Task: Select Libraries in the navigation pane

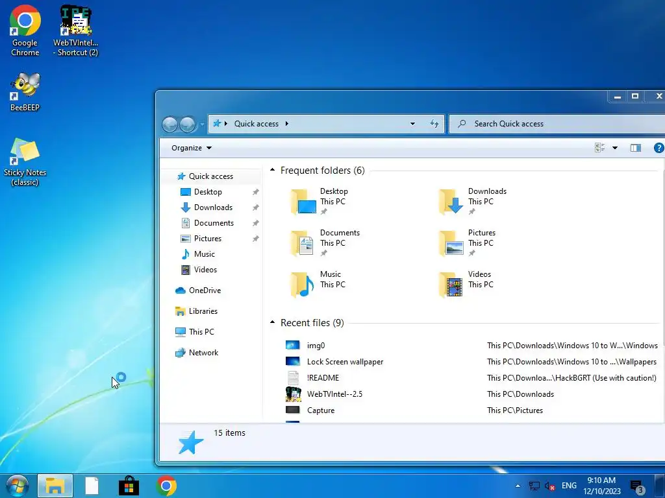Action: 203,311
